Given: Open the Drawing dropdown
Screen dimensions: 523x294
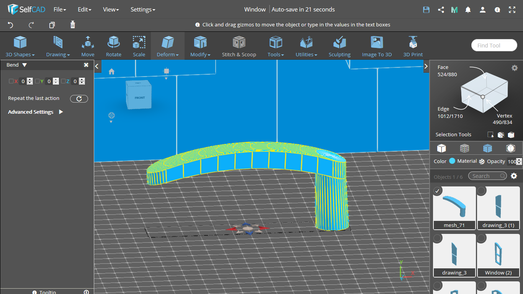Looking at the screenshot, I should tap(58, 46).
